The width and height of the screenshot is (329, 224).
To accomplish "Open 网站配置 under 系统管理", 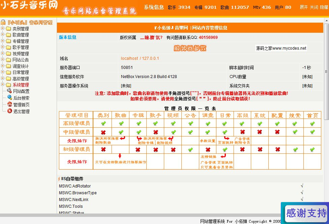I will [x=21, y=91].
